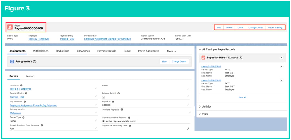This screenshot has width=291, height=140.
Task: Open info tooltip for Pay Advice Sensitivity Level
Action: [x=130, y=125]
